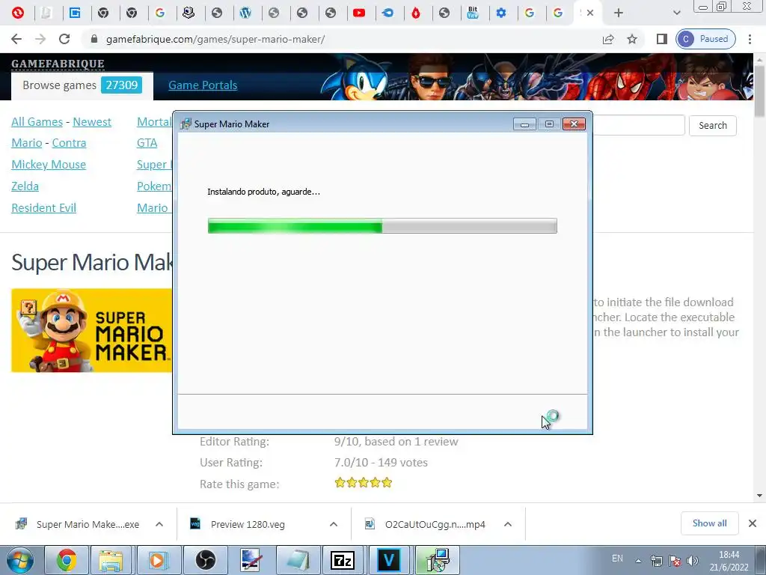
Task: Open the browser side panel
Action: [x=662, y=39]
